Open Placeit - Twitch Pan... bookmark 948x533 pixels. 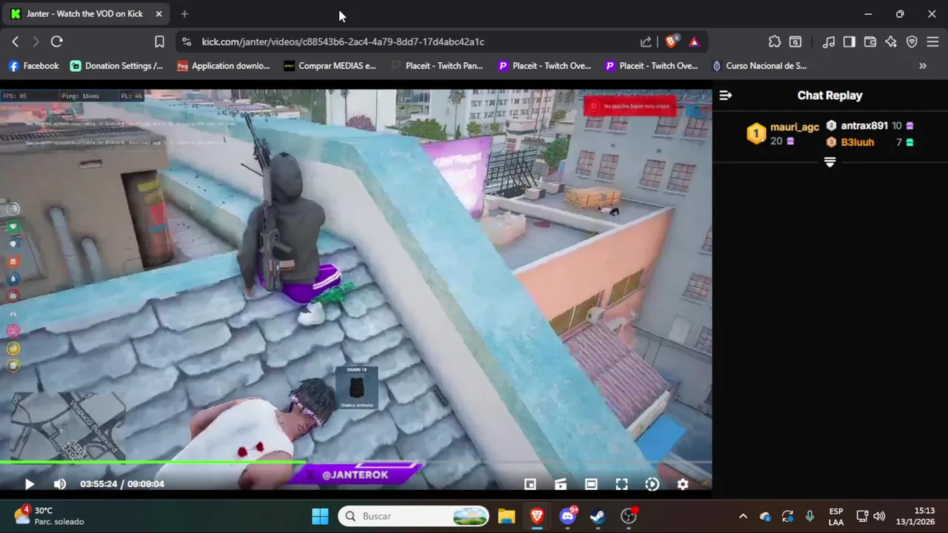pos(437,66)
